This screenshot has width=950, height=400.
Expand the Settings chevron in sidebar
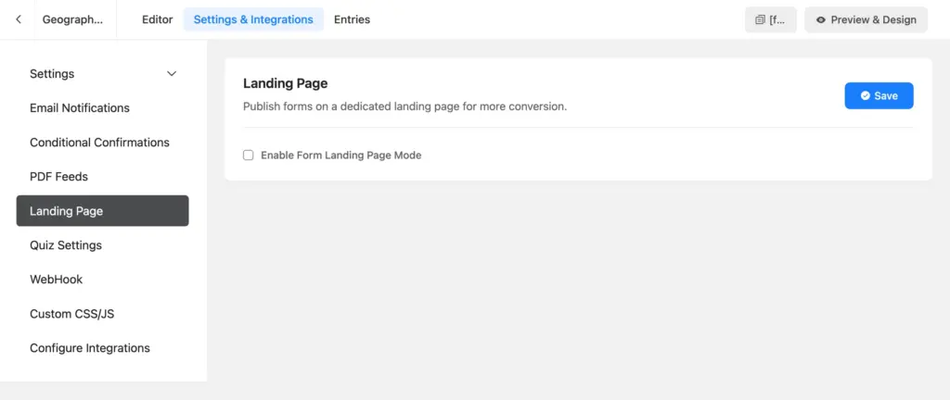[x=172, y=74]
